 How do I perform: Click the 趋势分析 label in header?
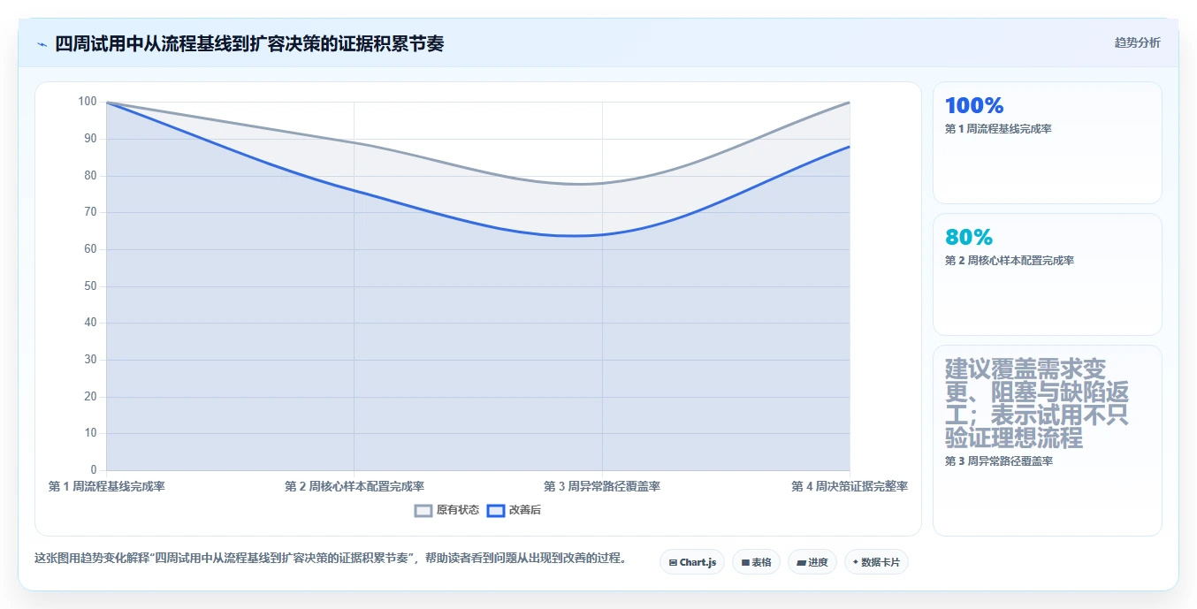pyautogui.click(x=1137, y=42)
